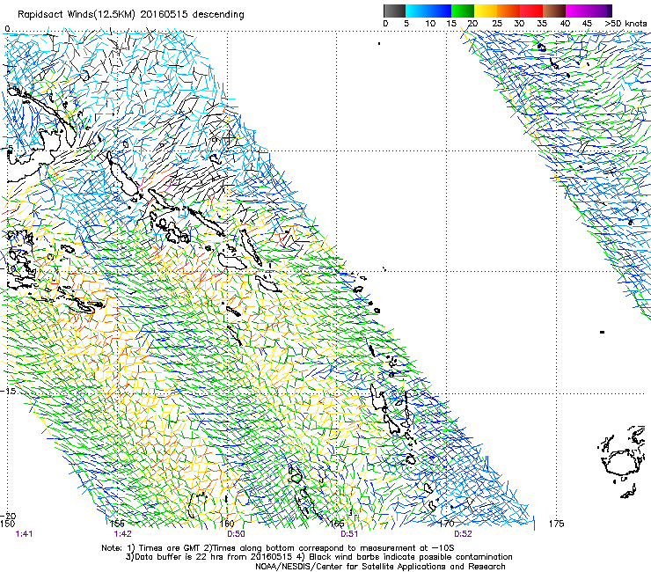
Task: Click the '-20' latitude label
Action: pos(9,516)
